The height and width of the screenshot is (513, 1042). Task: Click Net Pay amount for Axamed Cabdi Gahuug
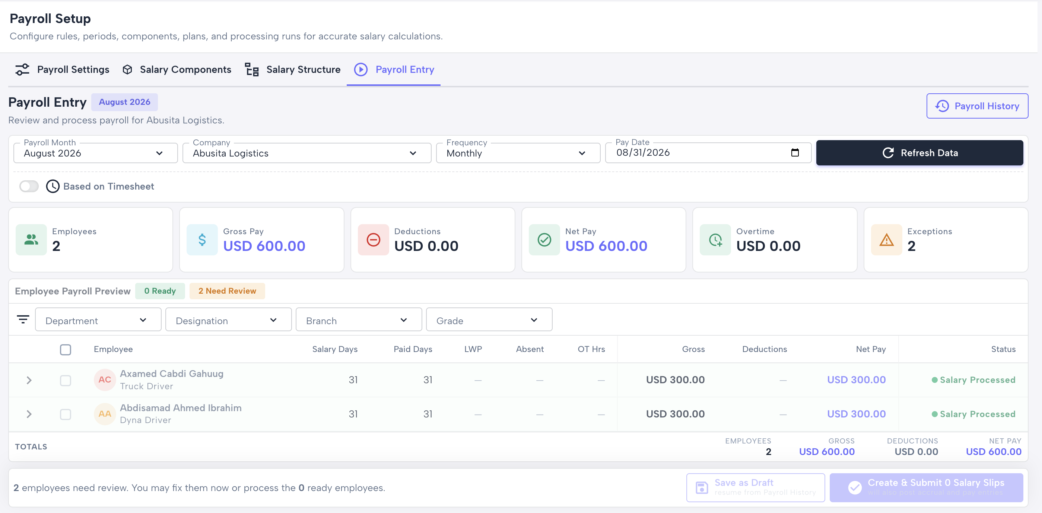click(856, 380)
